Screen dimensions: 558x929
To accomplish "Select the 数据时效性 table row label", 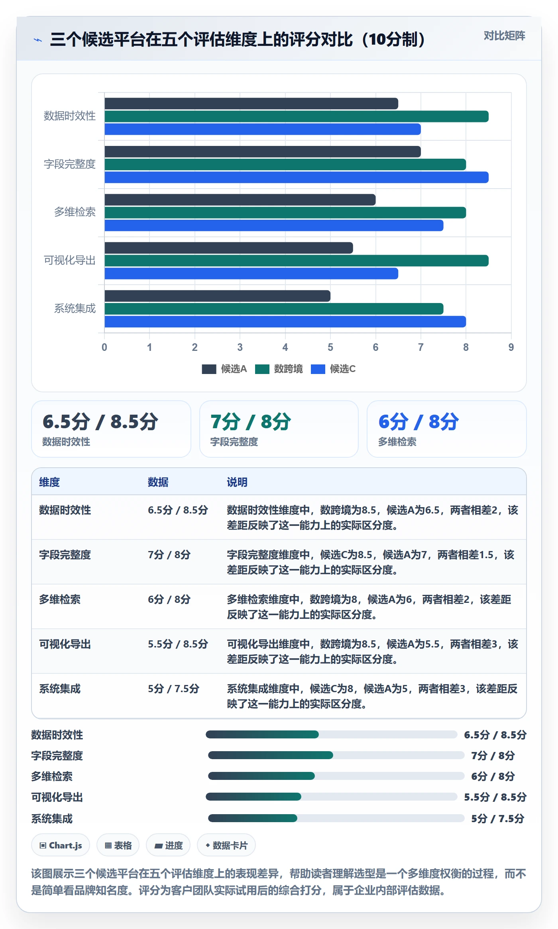I will click(65, 510).
